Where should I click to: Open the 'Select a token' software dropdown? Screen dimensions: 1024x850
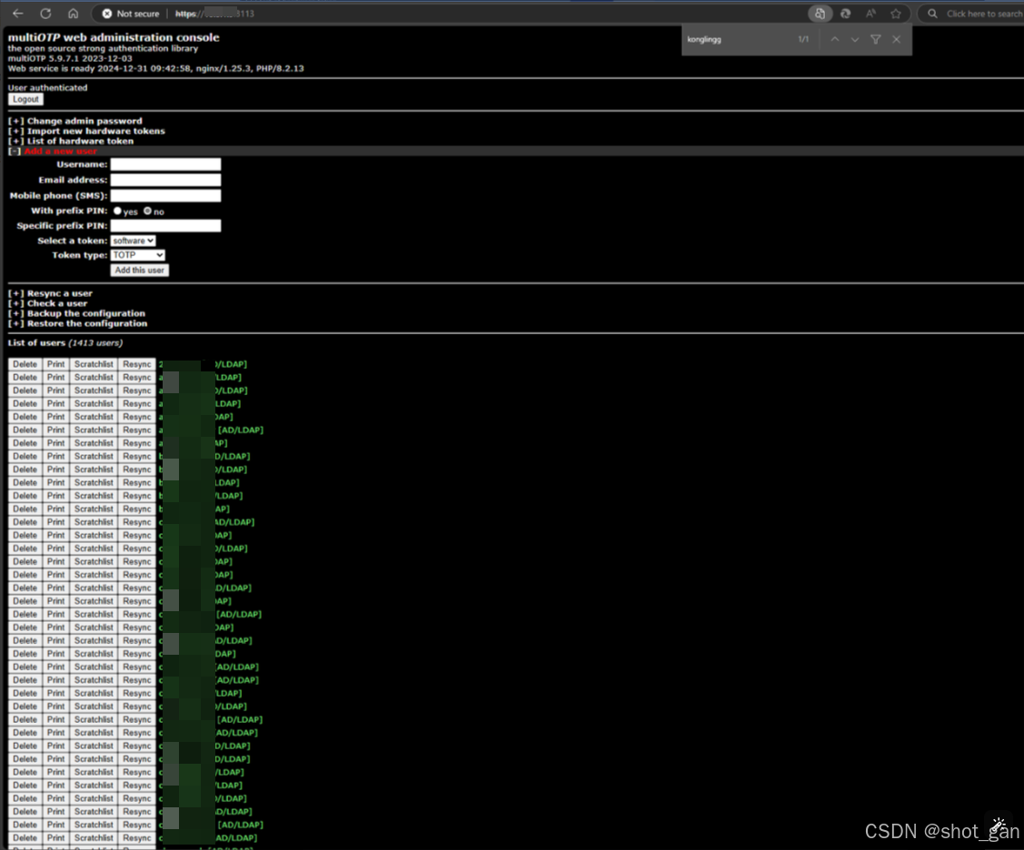[134, 241]
